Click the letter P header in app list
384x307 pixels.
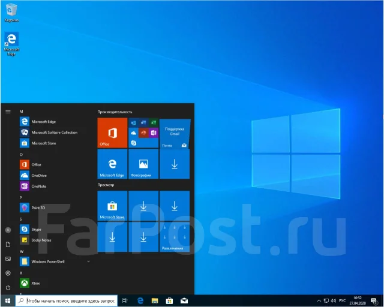[x=21, y=197]
